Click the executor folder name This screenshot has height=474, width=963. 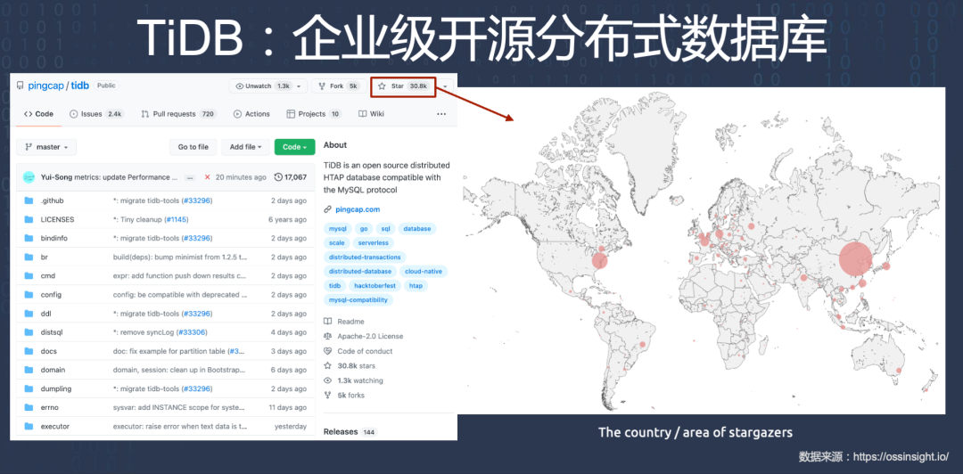(x=54, y=427)
